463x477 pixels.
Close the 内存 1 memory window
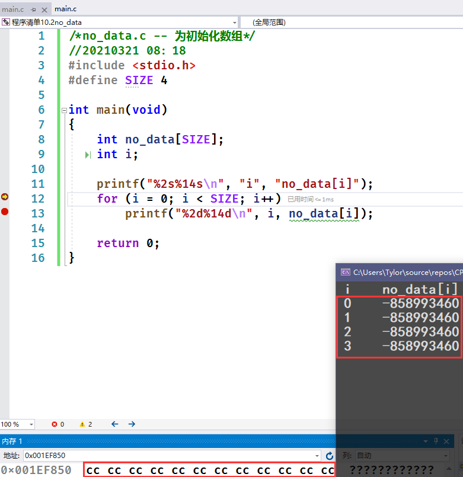[x=446, y=441]
